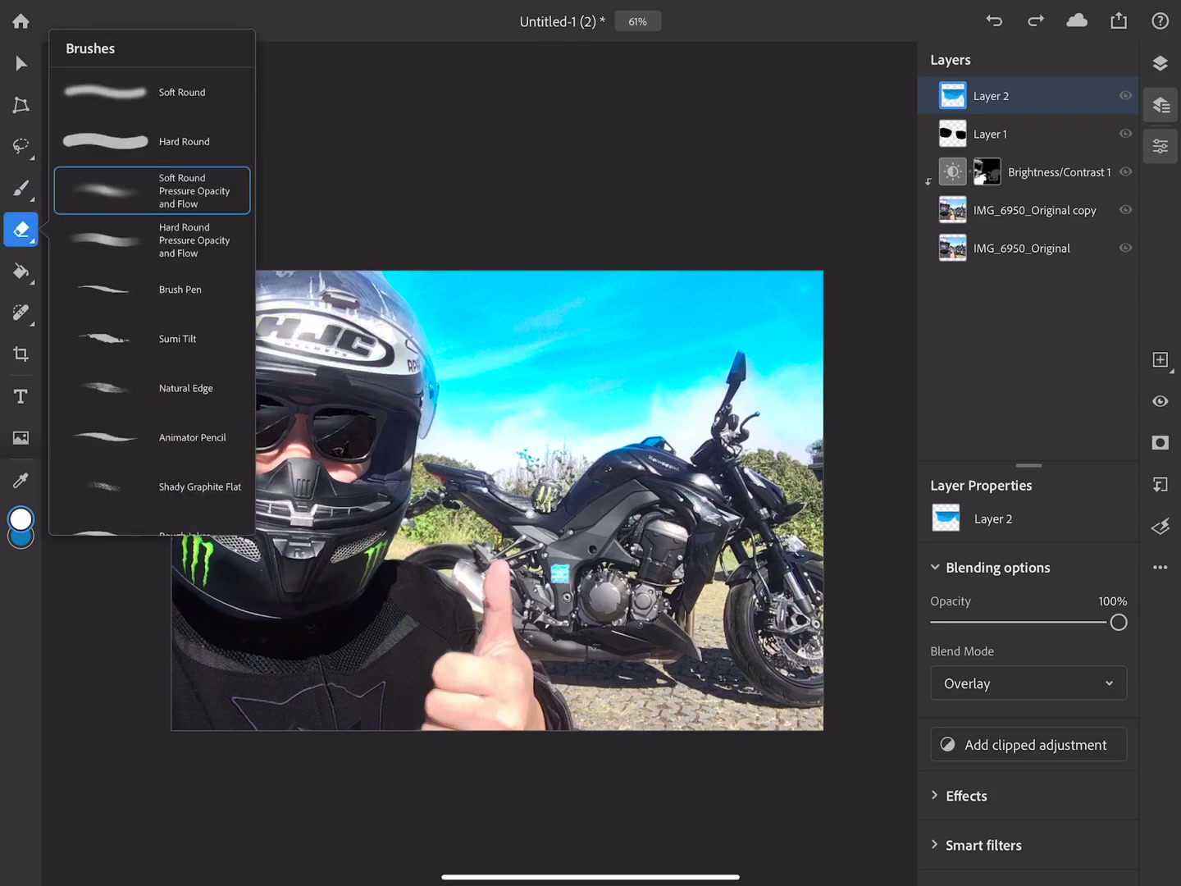Choose the Brush Pen brush
This screenshot has height=886, width=1181.
pyautogui.click(x=152, y=290)
